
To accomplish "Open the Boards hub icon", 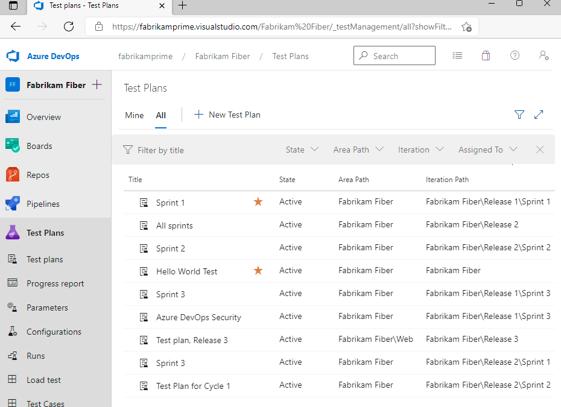I will [13, 145].
